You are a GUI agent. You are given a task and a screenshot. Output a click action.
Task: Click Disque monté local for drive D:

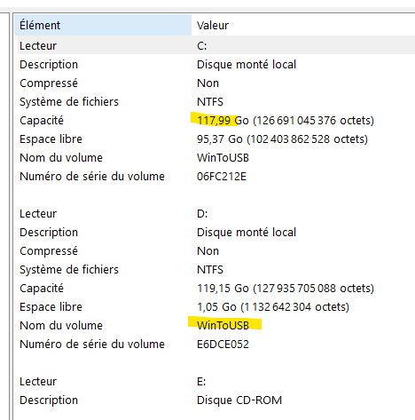click(x=247, y=233)
